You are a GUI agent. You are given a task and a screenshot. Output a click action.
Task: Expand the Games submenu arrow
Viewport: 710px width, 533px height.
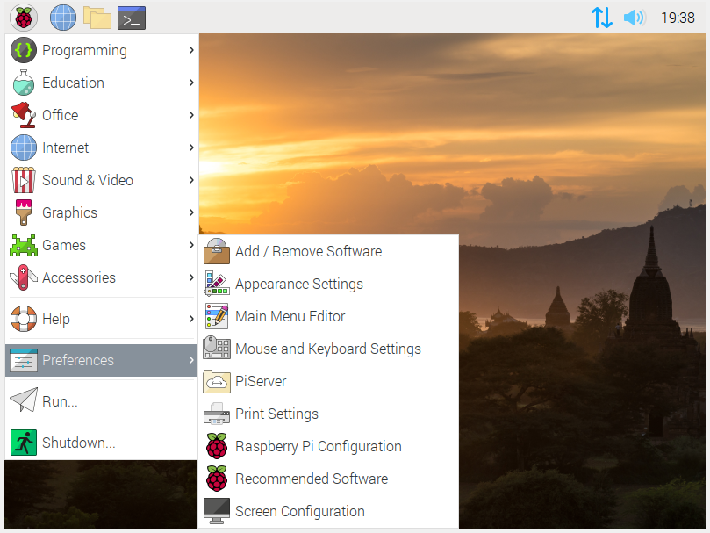click(x=191, y=245)
